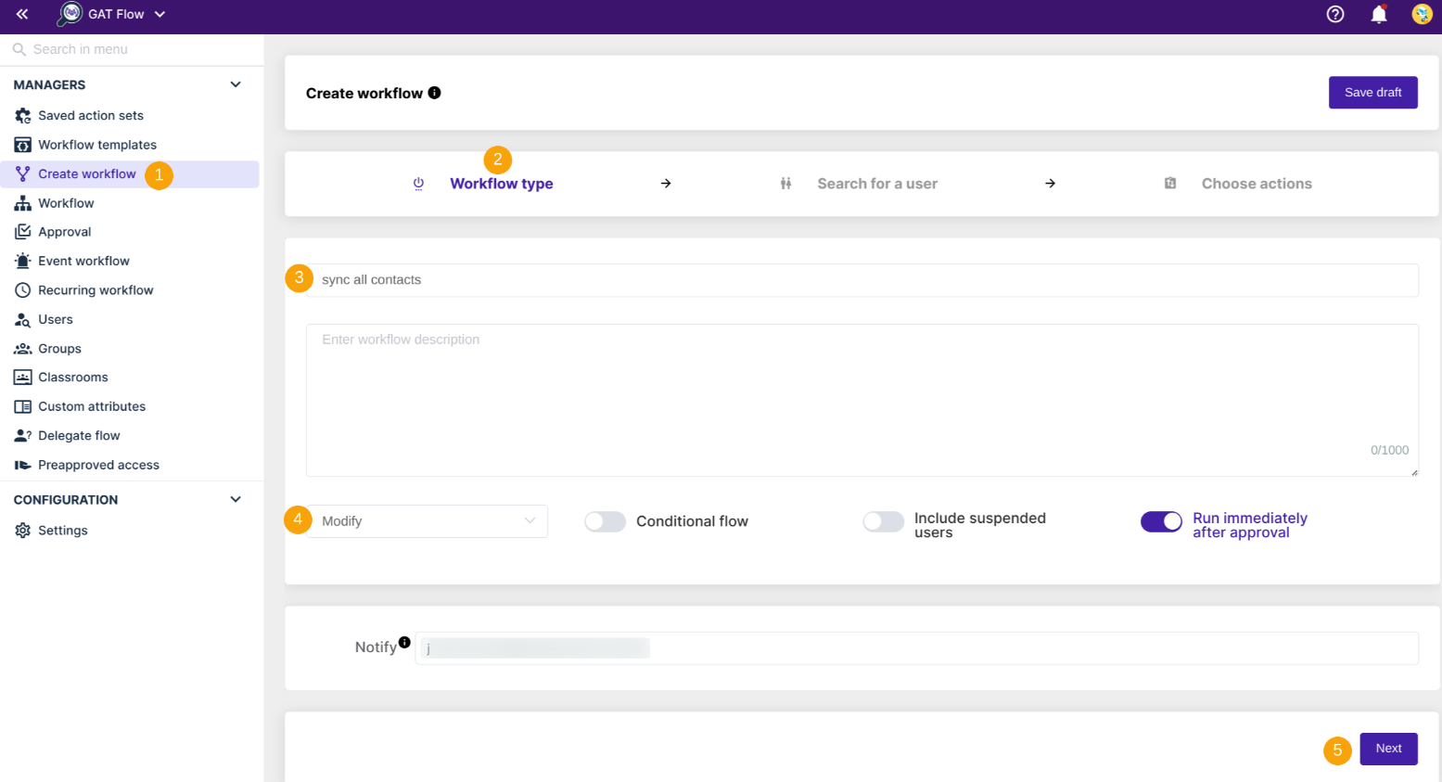1442x782 pixels.
Task: Open the Delegate flow section
Action: click(83, 435)
